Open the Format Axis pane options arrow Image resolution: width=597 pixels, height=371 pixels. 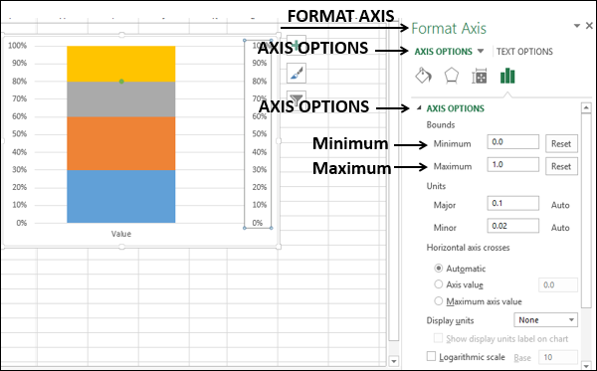coord(577,26)
